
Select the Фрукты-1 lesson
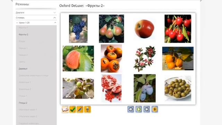[23, 28]
